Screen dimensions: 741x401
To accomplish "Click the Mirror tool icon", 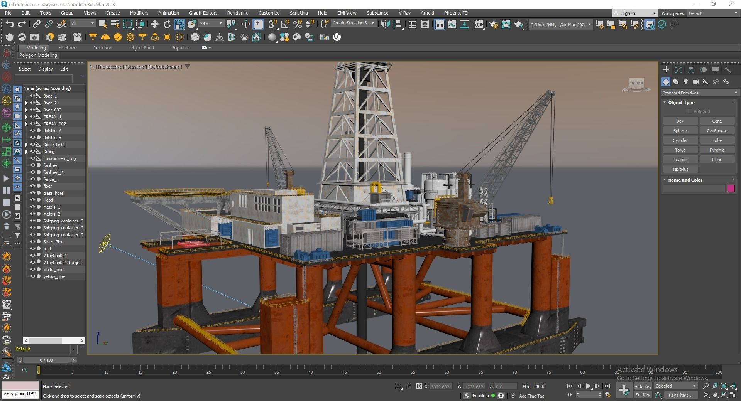I will [x=385, y=24].
